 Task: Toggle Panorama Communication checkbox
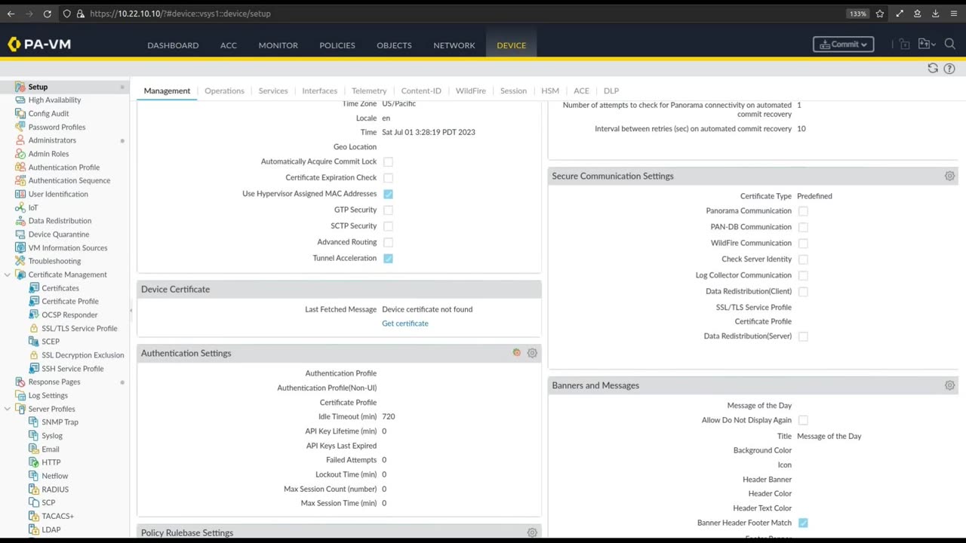803,211
